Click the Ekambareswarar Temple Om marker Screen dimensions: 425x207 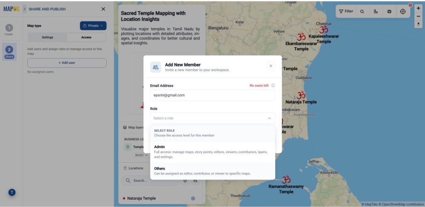pyautogui.click(x=301, y=37)
